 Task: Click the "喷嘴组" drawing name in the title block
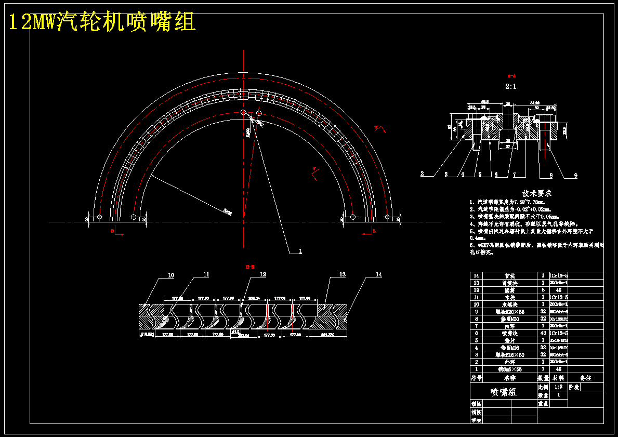point(503,392)
